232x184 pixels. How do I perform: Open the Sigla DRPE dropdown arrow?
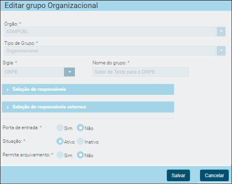(x=69, y=72)
